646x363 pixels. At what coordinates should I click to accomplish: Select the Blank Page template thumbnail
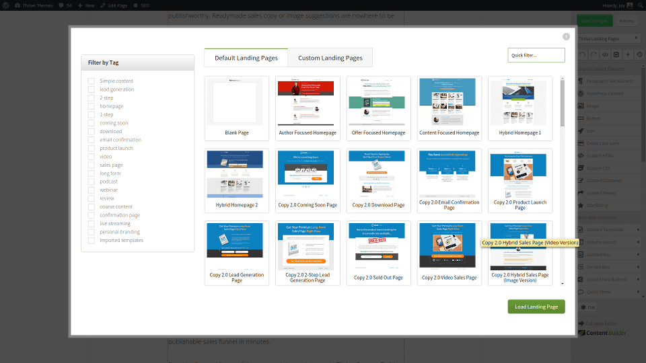(x=236, y=102)
